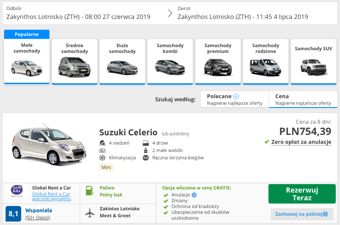The image size is (340, 225).
Task: Sort results by Polecane offers
Action: pos(235,99)
